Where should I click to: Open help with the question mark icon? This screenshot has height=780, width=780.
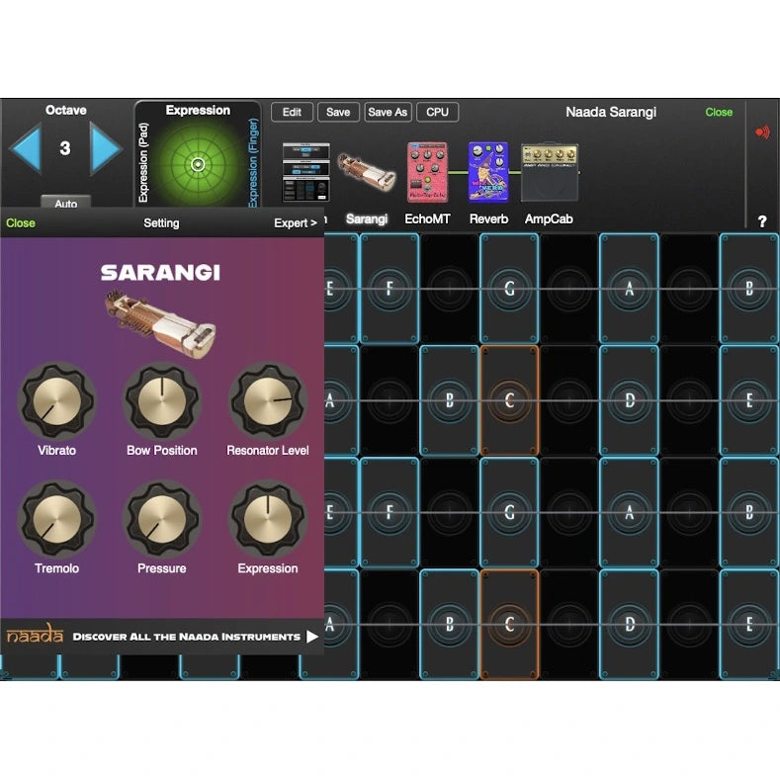point(762,221)
